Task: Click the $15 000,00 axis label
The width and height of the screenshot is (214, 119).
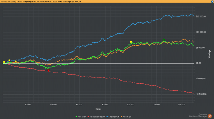Action: coord(201,16)
